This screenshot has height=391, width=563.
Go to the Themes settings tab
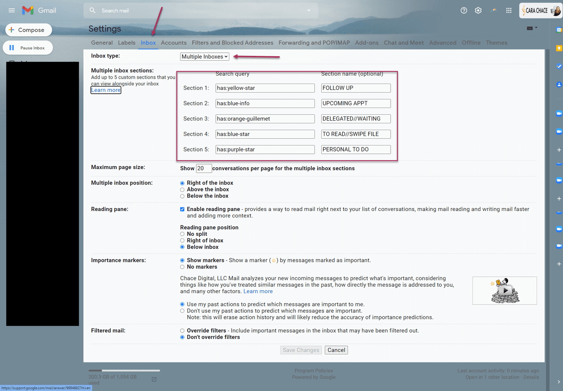[x=496, y=42]
